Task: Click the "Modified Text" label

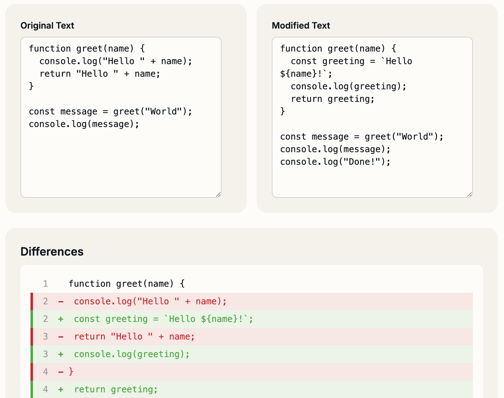Action: (x=301, y=25)
